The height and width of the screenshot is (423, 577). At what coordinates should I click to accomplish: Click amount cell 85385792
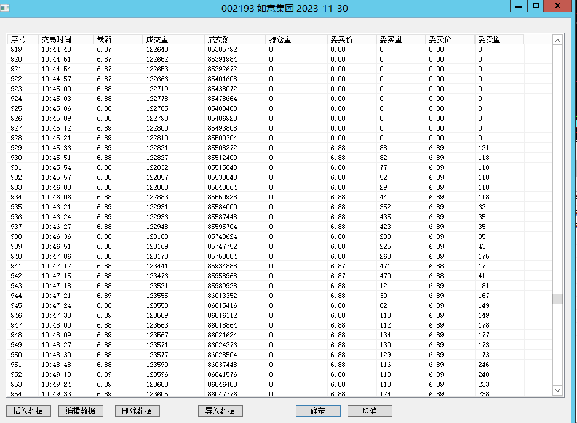click(x=222, y=49)
